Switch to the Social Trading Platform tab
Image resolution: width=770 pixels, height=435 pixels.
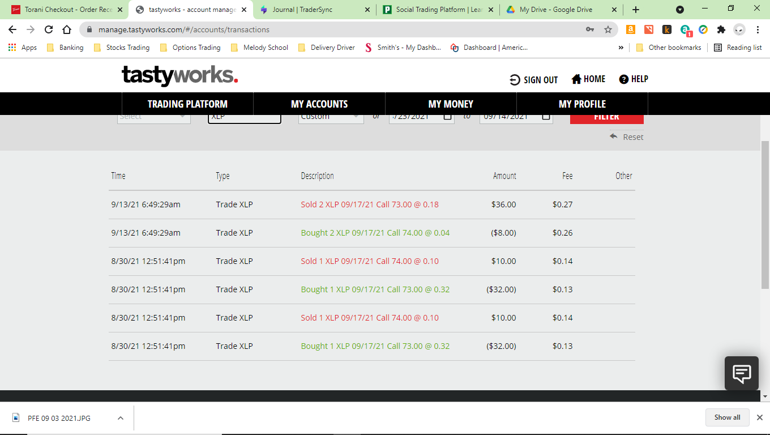(x=438, y=10)
